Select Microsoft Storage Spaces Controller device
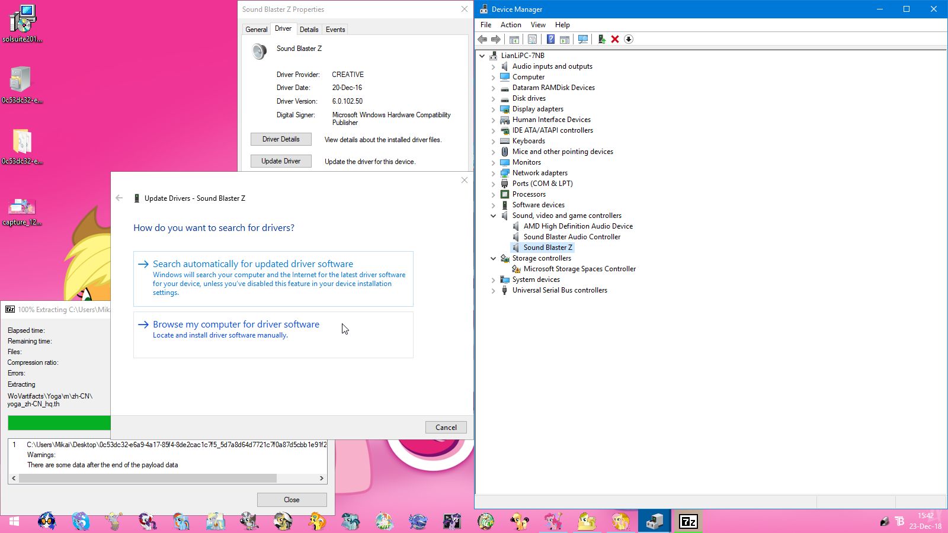Viewport: 948px width, 533px height. point(579,269)
